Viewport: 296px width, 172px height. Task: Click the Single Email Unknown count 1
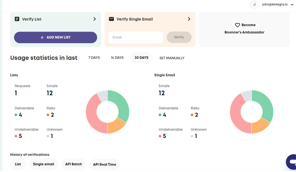click(196, 136)
